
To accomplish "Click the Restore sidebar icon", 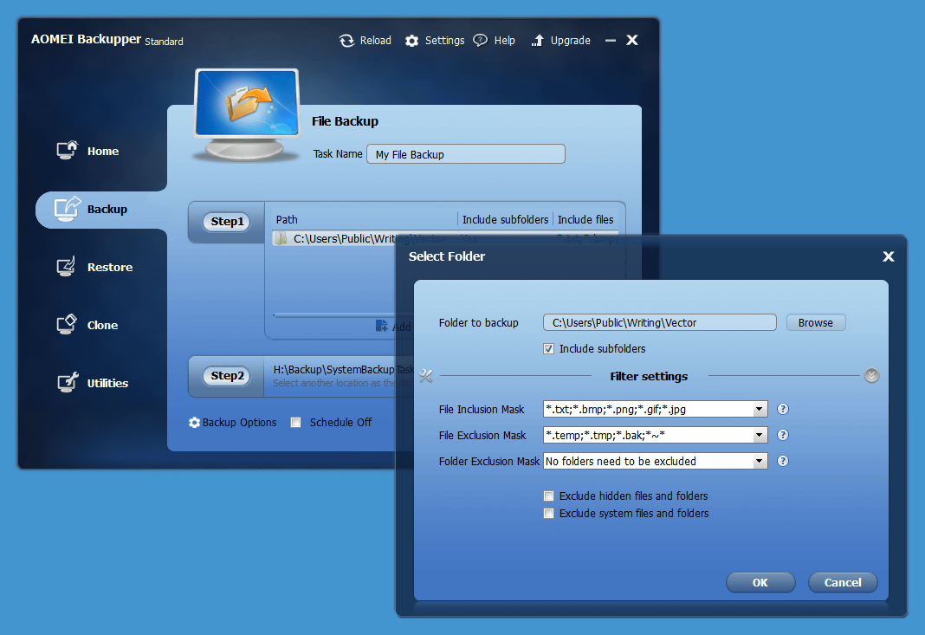I will [66, 266].
